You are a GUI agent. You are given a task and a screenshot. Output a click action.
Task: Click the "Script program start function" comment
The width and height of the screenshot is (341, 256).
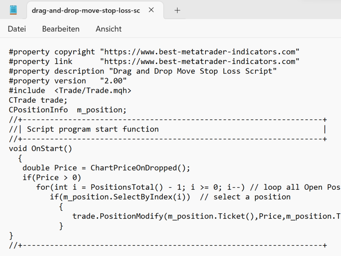point(92,129)
